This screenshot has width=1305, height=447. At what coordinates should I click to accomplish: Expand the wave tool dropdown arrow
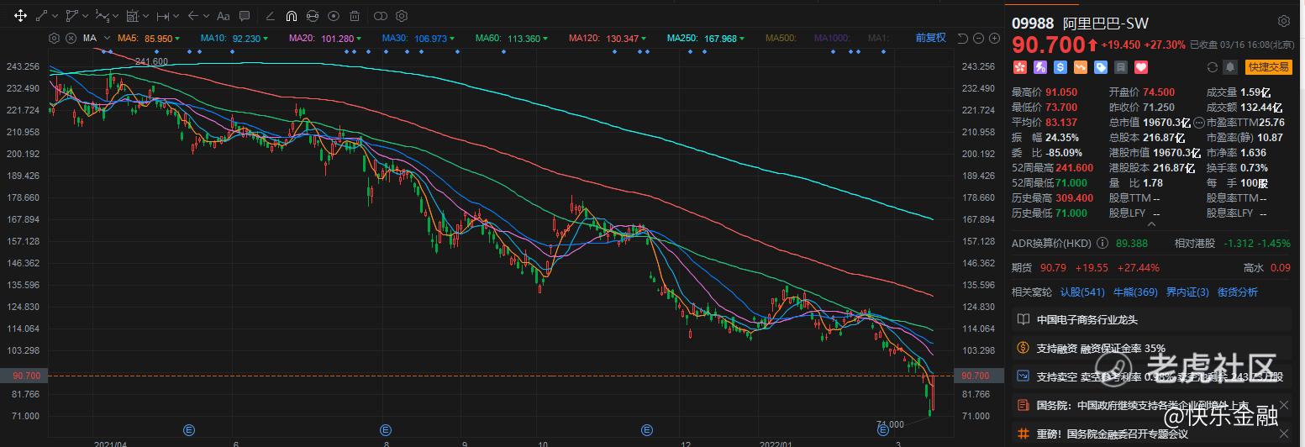pyautogui.click(x=115, y=15)
